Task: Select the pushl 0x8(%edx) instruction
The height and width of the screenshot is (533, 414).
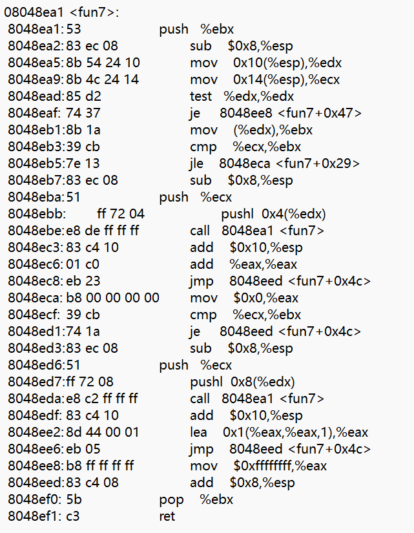Action: 242,382
